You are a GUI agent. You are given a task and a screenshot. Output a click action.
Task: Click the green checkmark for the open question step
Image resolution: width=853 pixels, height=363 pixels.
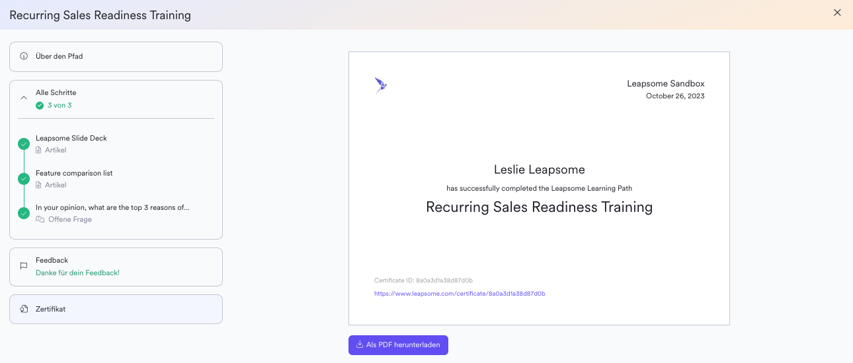(24, 213)
